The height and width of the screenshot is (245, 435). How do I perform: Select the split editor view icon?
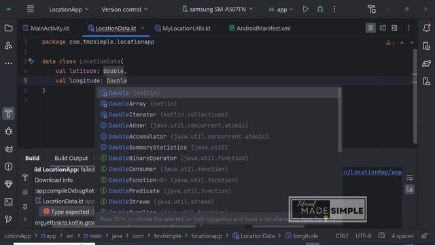click(x=383, y=28)
